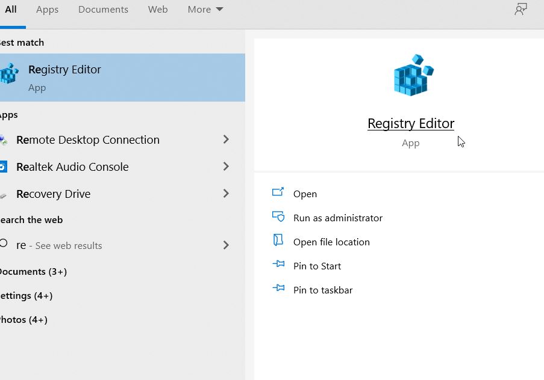The height and width of the screenshot is (380, 544).
Task: Click the large Registry Editor cube icon
Action: coord(413,75)
